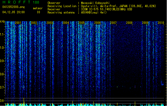Click the yellow meteor spike below 2004

(x=73, y=103)
